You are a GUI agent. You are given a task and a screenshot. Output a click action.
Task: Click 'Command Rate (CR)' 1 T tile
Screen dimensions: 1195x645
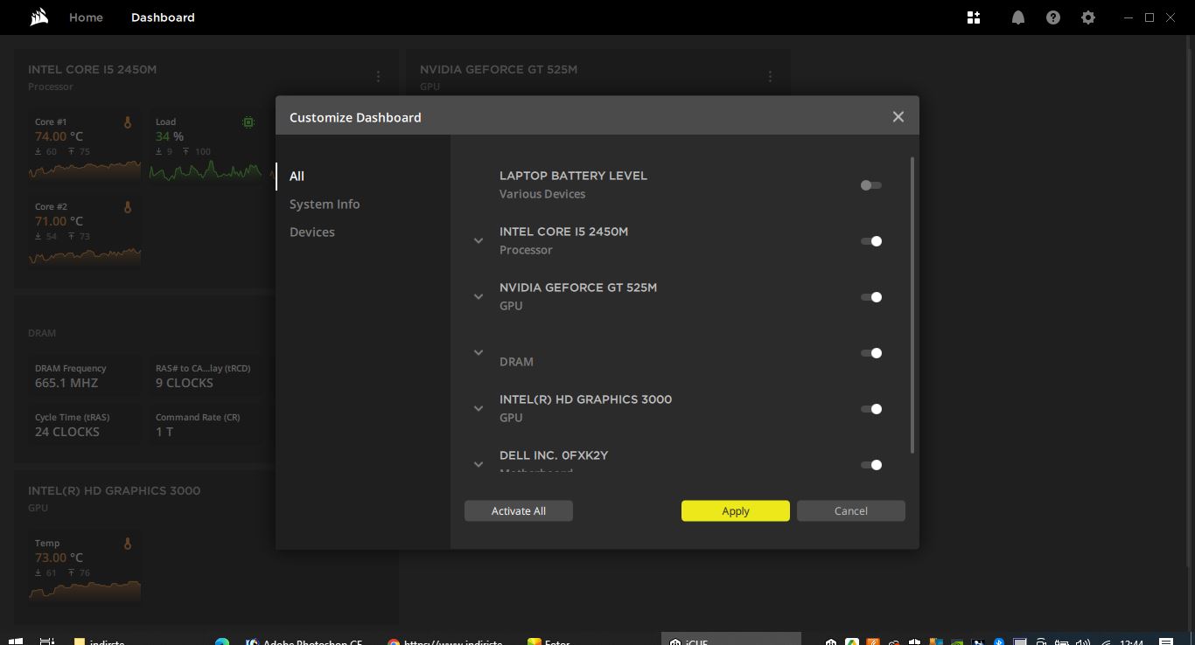point(204,425)
